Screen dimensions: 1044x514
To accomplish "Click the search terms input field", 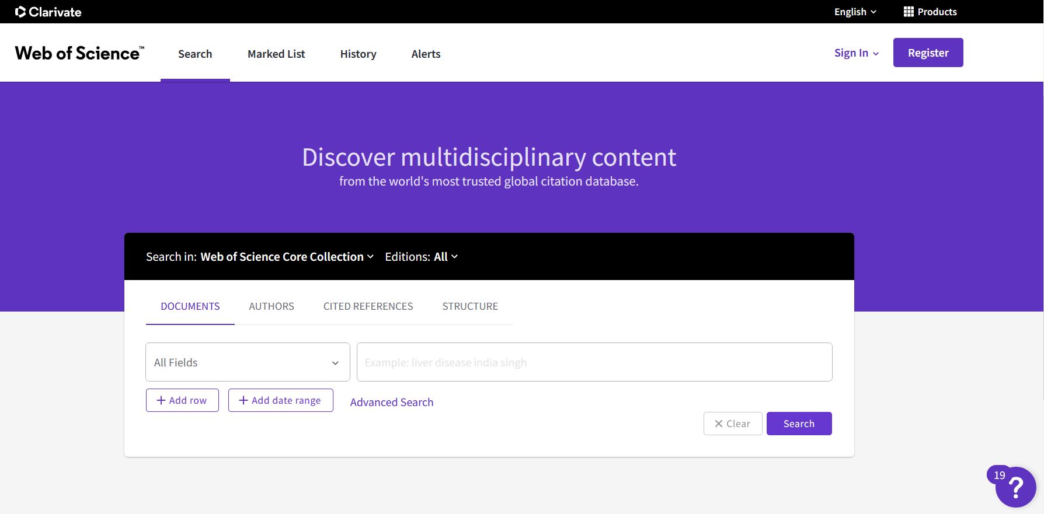I will tap(594, 362).
